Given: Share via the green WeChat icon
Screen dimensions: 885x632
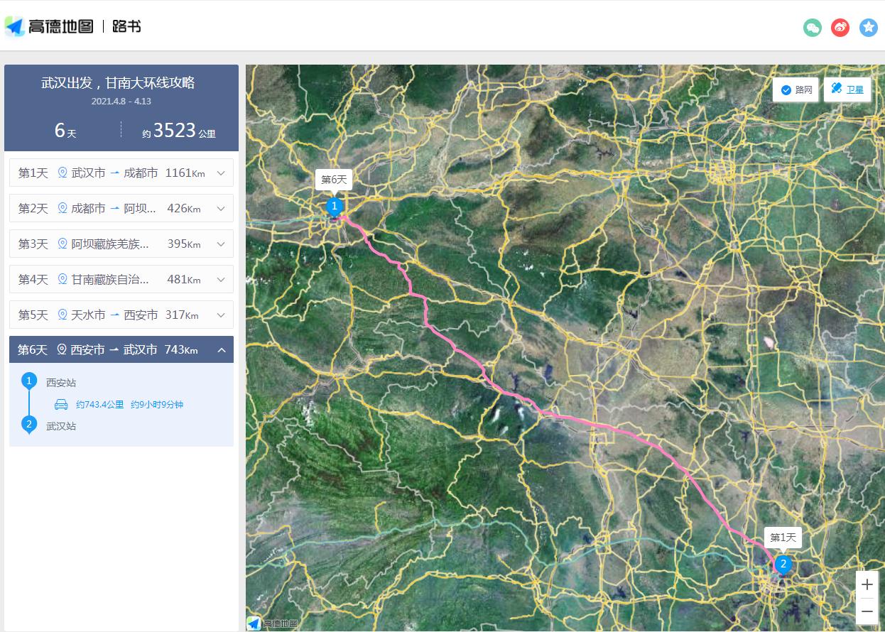Looking at the screenshot, I should [813, 28].
